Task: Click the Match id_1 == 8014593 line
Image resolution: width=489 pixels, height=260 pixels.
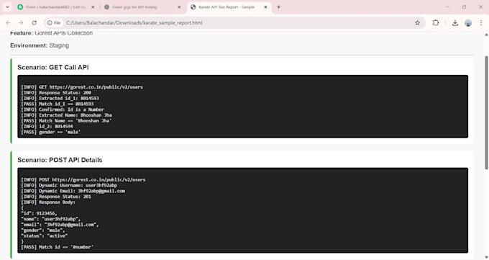Action: pyautogui.click(x=58, y=104)
